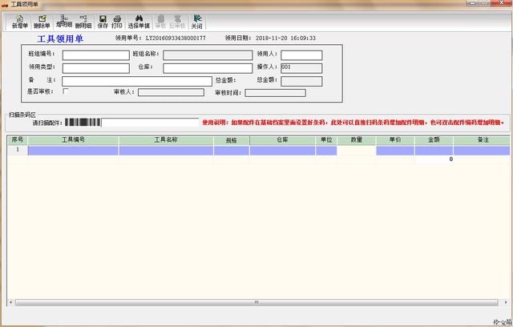
Task: Click the grayed-out 审核 toolbar icon
Action: click(160, 21)
